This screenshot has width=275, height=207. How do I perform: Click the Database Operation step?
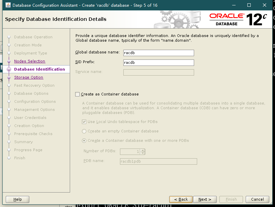point(33,37)
